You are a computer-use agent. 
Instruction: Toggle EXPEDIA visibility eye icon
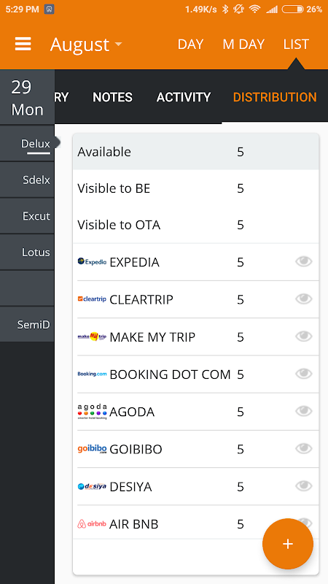(x=304, y=261)
